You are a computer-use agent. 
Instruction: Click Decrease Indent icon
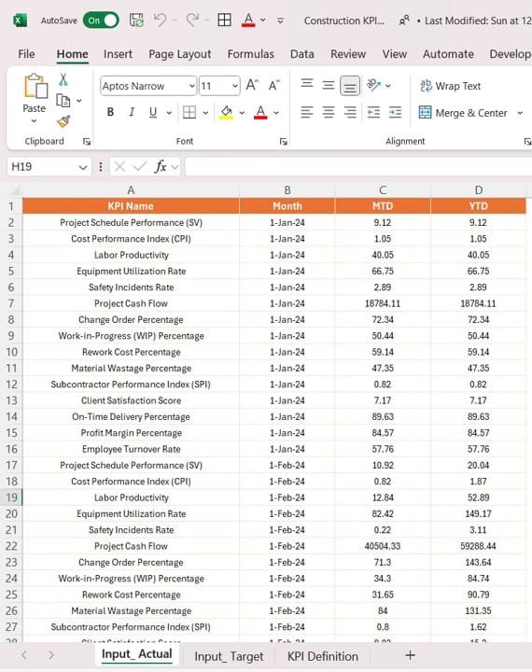(x=374, y=112)
